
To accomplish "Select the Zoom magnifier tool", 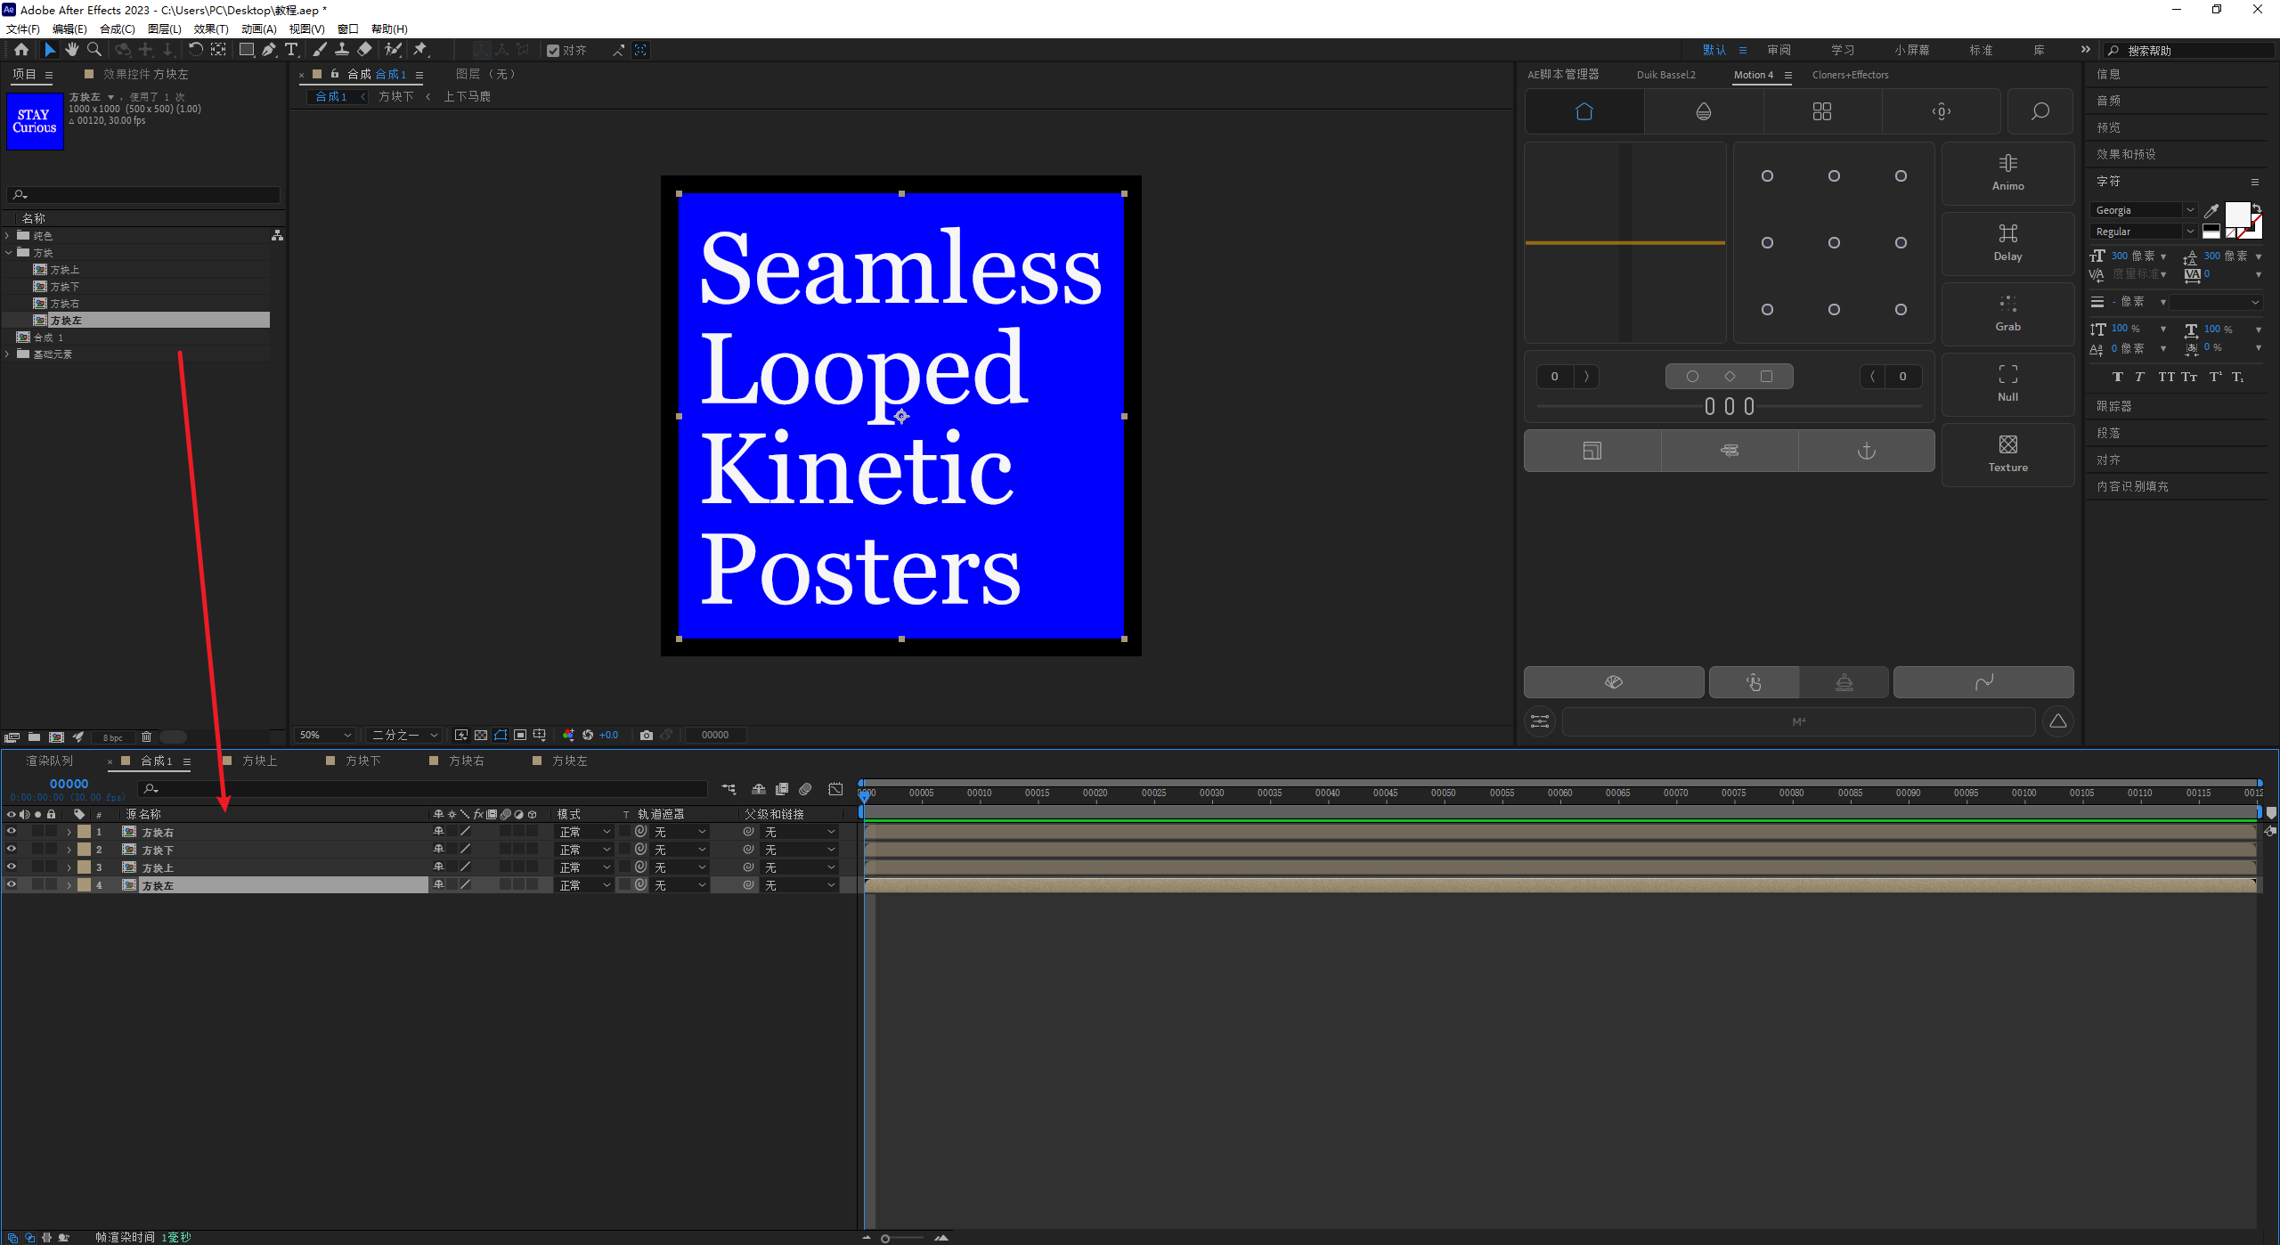I will (94, 50).
